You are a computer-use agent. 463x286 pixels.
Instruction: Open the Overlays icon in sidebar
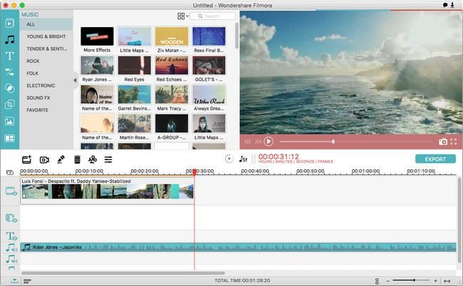9,105
